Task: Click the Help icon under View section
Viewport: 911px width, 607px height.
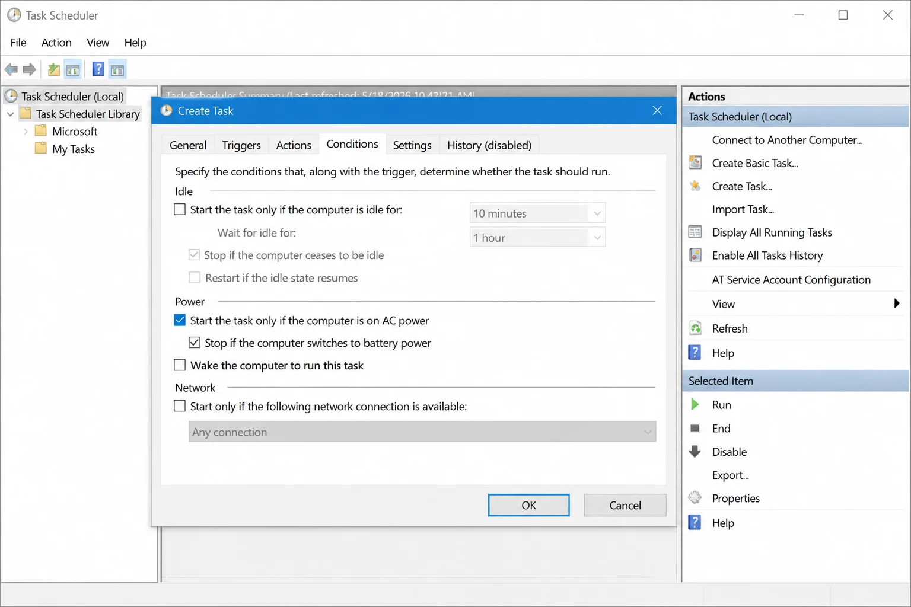Action: pyautogui.click(x=695, y=352)
